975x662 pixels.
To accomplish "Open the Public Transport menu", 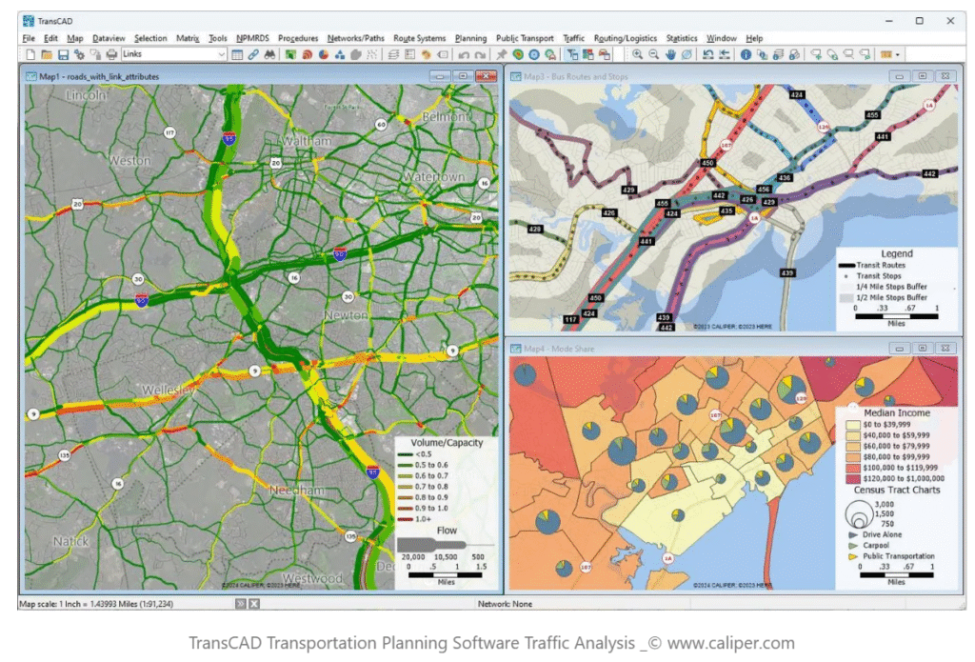I will pyautogui.click(x=525, y=38).
